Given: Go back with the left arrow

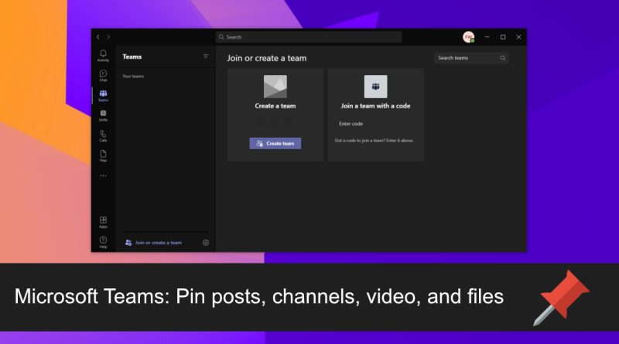Looking at the screenshot, I should click(x=98, y=37).
